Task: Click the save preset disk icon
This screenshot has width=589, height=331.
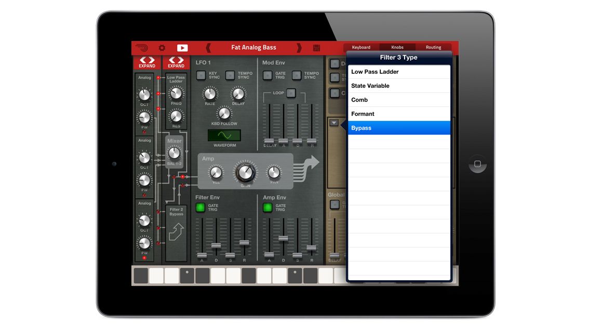Action: tap(317, 47)
